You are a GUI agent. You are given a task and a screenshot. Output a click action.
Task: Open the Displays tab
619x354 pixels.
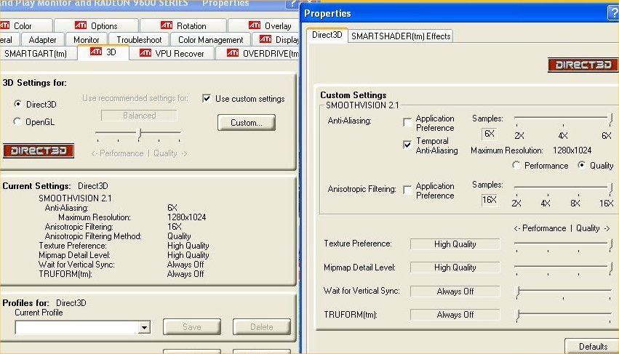[276, 39]
